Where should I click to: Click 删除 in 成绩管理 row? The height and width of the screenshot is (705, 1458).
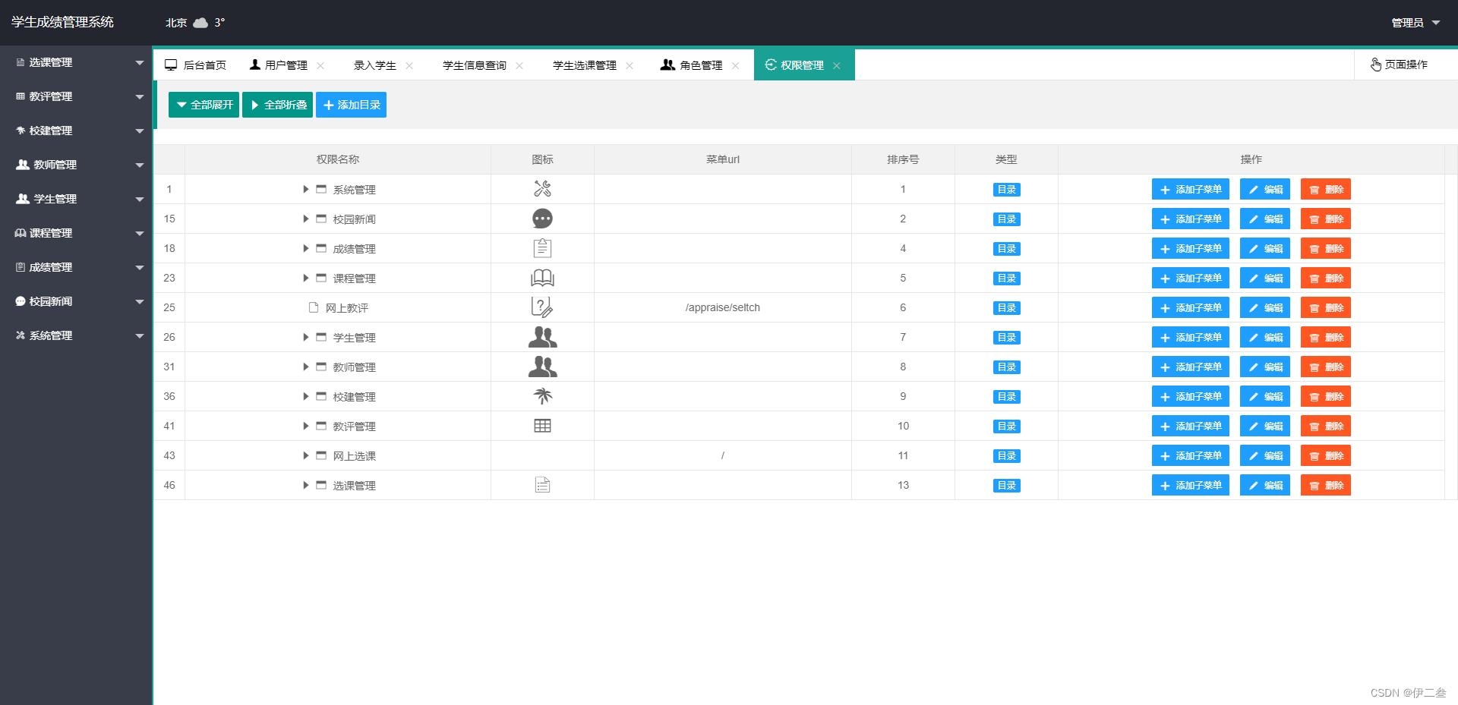pyautogui.click(x=1325, y=248)
